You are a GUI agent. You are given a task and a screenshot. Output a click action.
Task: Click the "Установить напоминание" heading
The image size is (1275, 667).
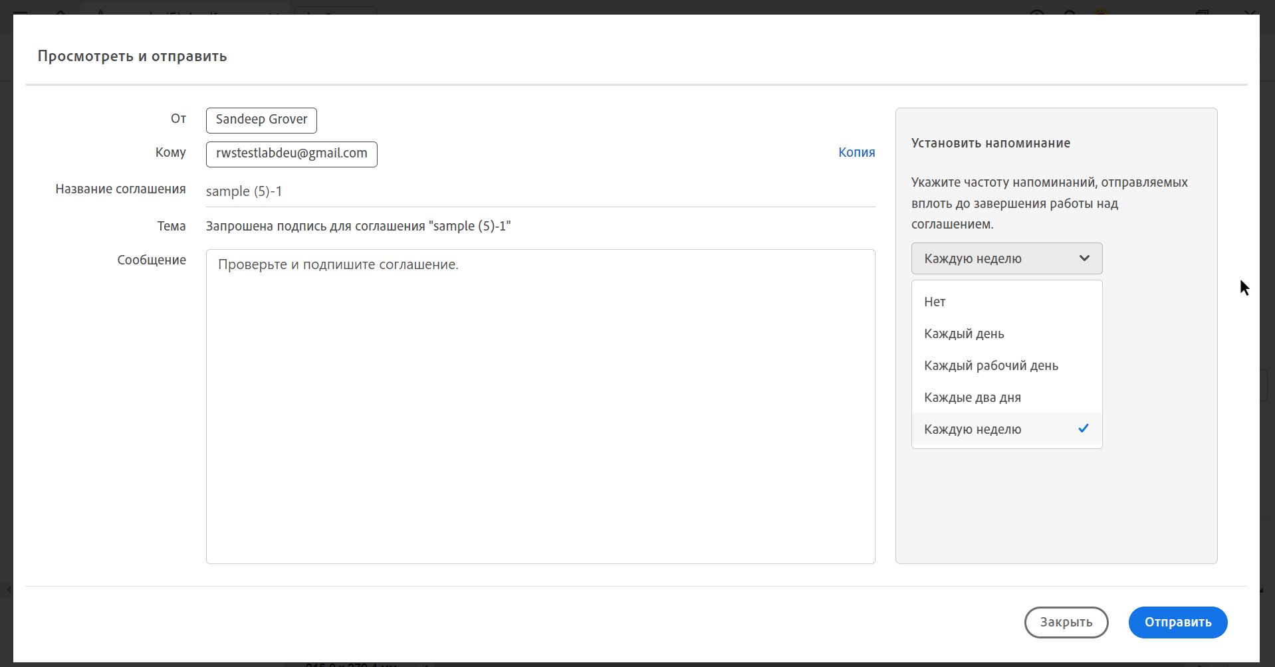[x=990, y=143]
